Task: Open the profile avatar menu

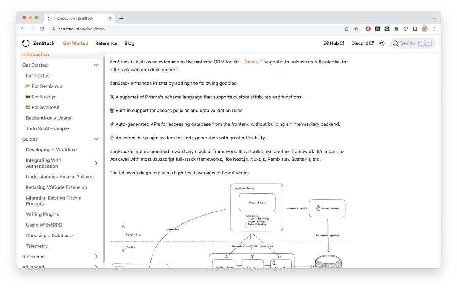Action: pyautogui.click(x=425, y=29)
